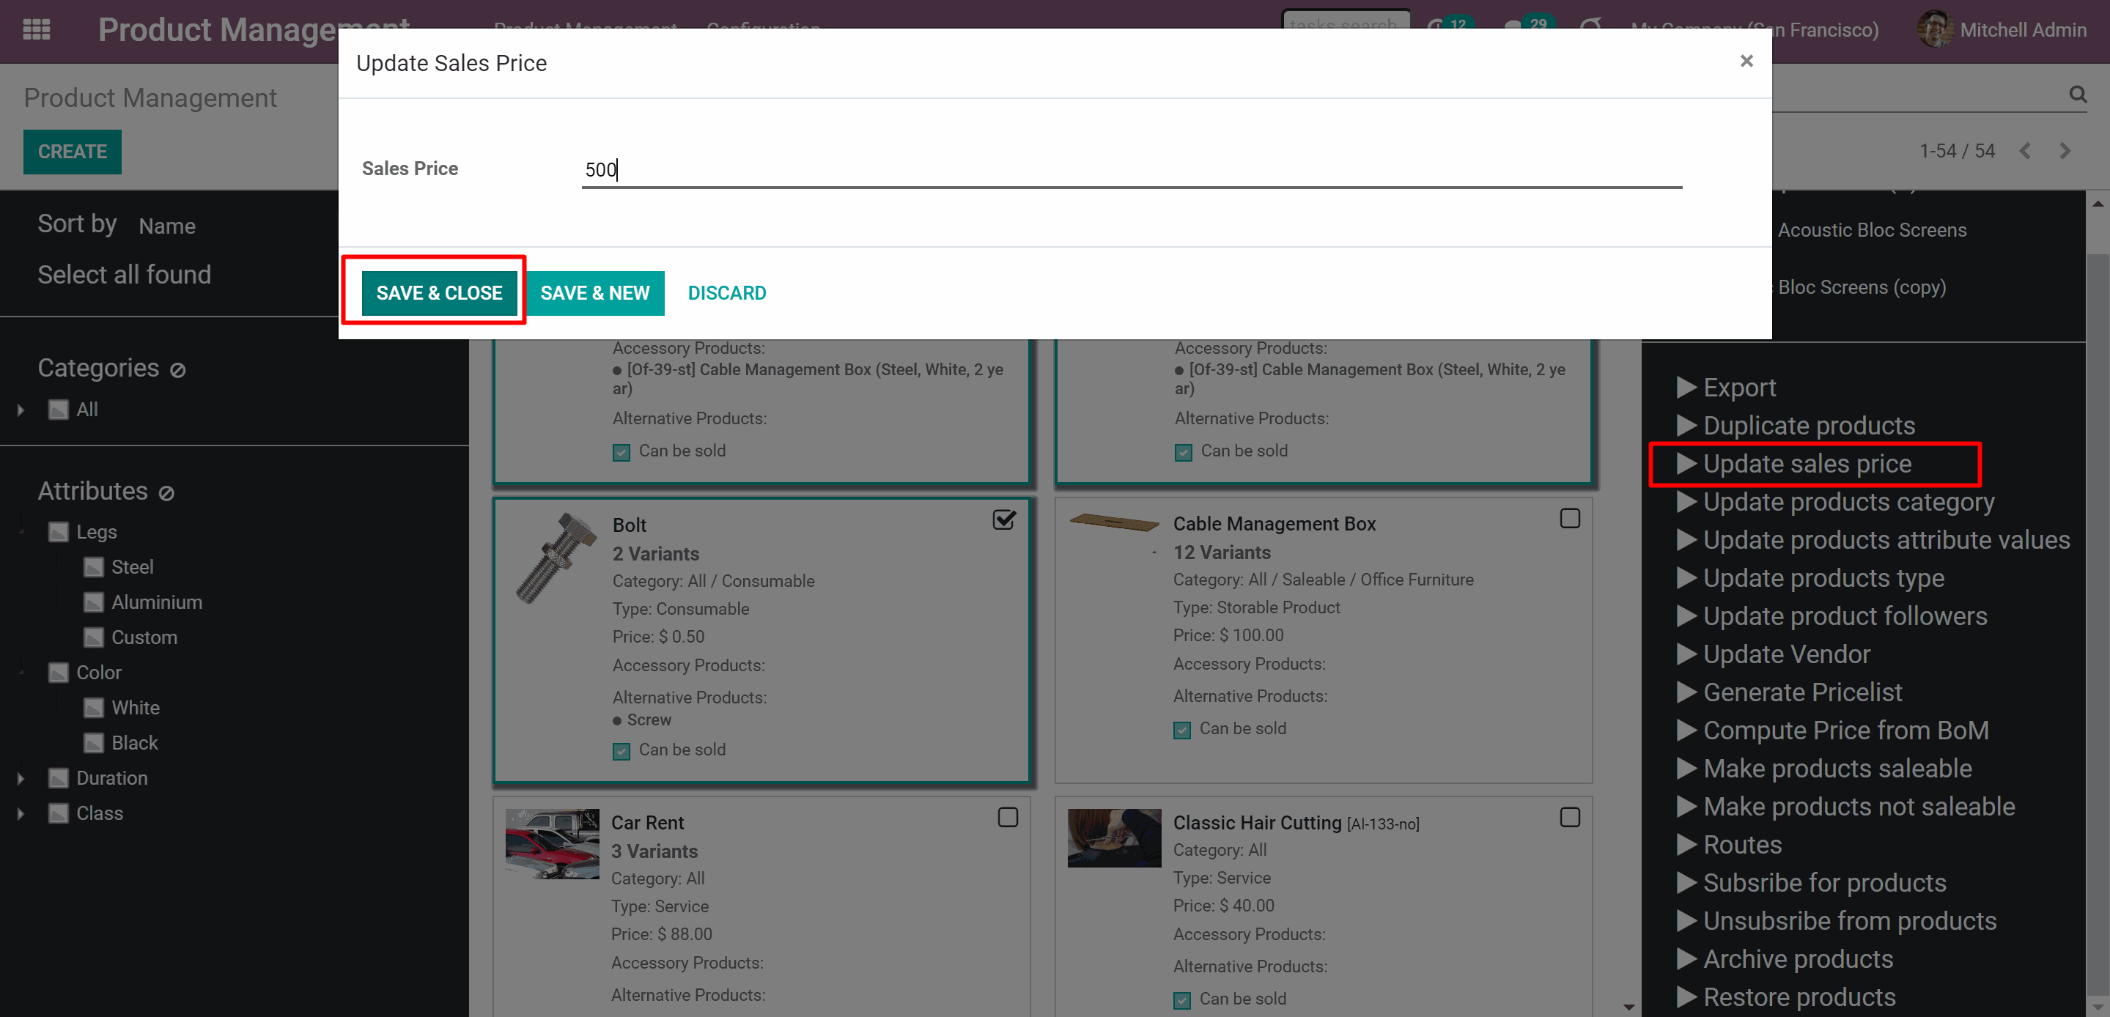Choose Update products attribute values action
Screen dimensions: 2110x1017
[1886, 539]
